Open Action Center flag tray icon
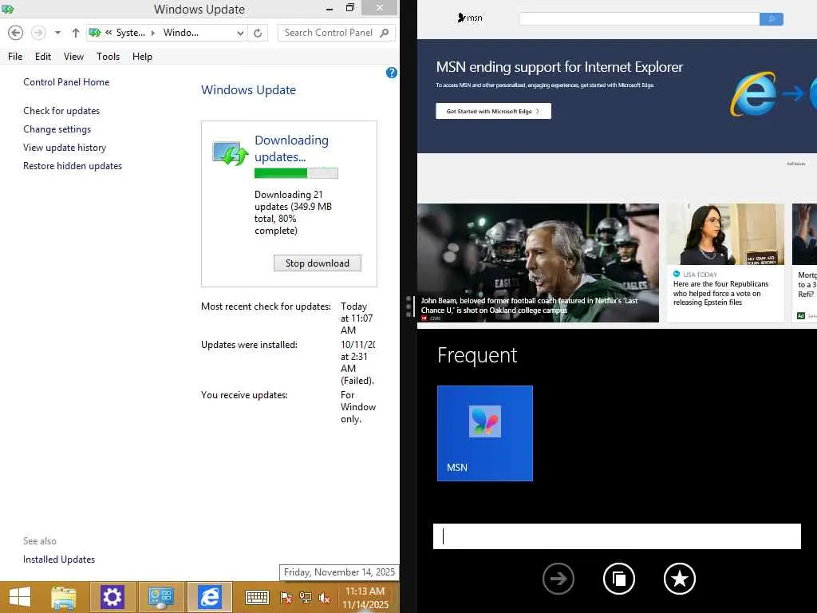Screen dimensions: 817x613 coord(286,598)
